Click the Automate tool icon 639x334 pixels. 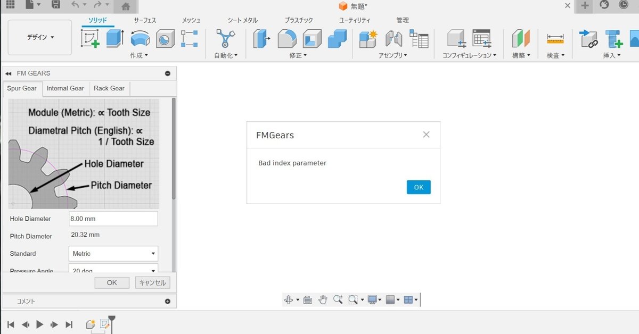(x=225, y=39)
